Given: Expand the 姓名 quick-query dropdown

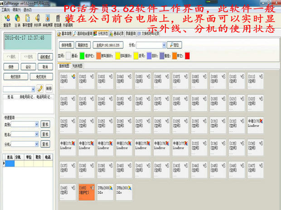Looking at the screenshot, I should pos(37,134).
